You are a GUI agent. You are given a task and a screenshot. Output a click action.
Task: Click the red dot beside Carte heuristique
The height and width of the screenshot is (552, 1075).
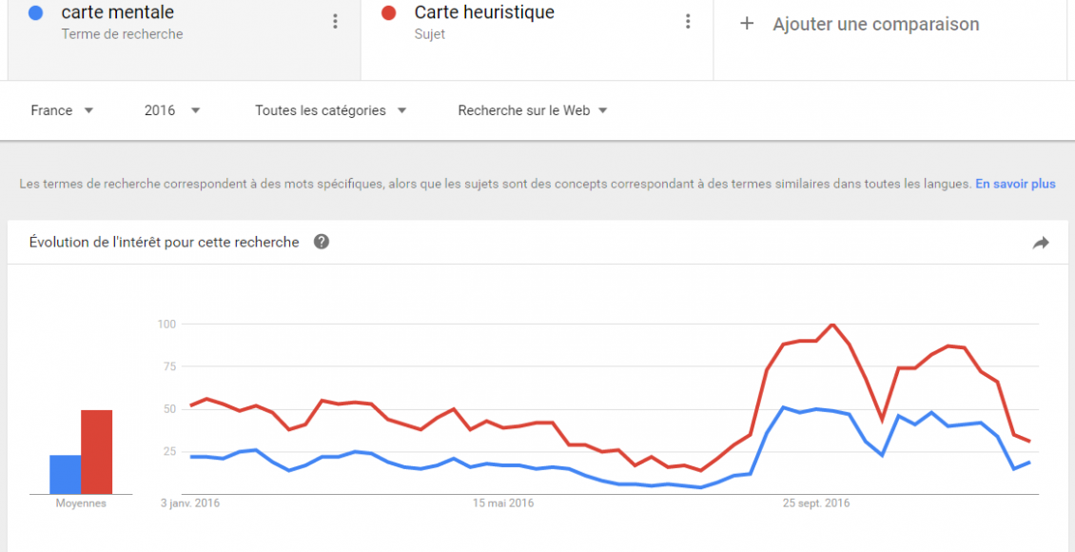tap(388, 13)
